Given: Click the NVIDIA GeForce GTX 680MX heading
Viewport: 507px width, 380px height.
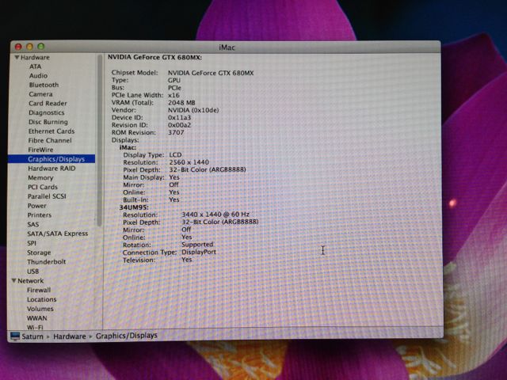Looking at the screenshot, I should 155,57.
